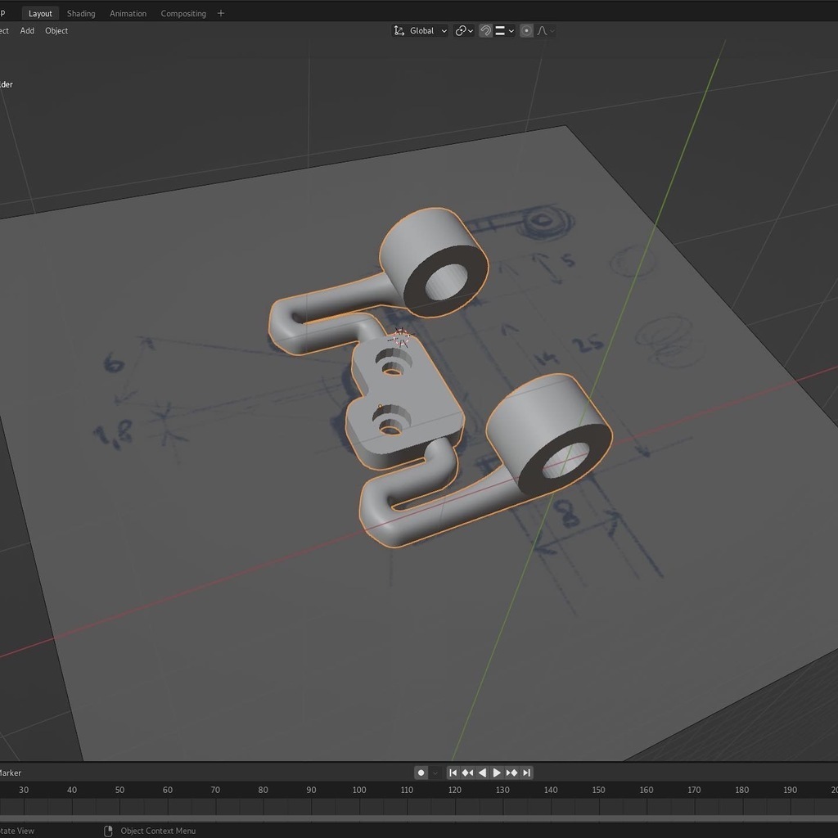Open the Object menu
The width and height of the screenshot is (838, 838).
[x=56, y=31]
